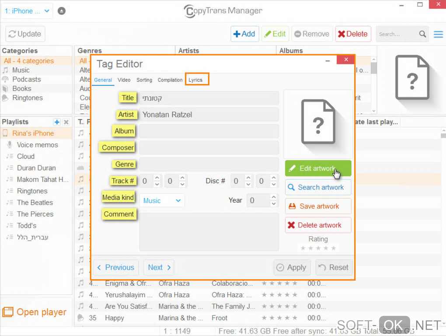Viewport: 446px width, 336px height.
Task: Add a new playlist with plus icon
Action: tap(57, 122)
